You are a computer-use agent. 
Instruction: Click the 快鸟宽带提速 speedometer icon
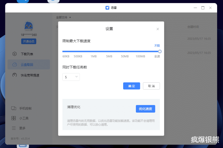click(15, 75)
